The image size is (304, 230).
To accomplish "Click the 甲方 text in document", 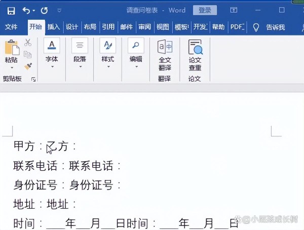I will coord(24,146).
